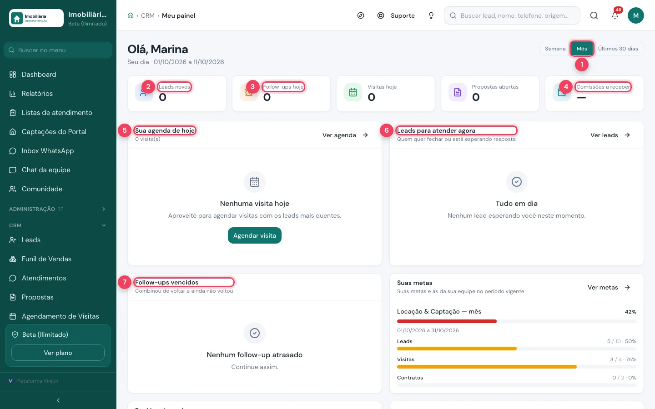Open Captações do Portal house icon
The width and height of the screenshot is (655, 409).
pyautogui.click(x=13, y=132)
